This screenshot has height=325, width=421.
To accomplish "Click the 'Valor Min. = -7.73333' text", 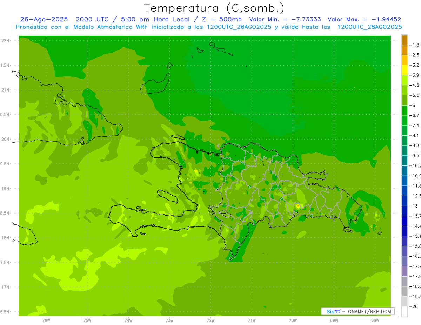I will tap(285, 19).
